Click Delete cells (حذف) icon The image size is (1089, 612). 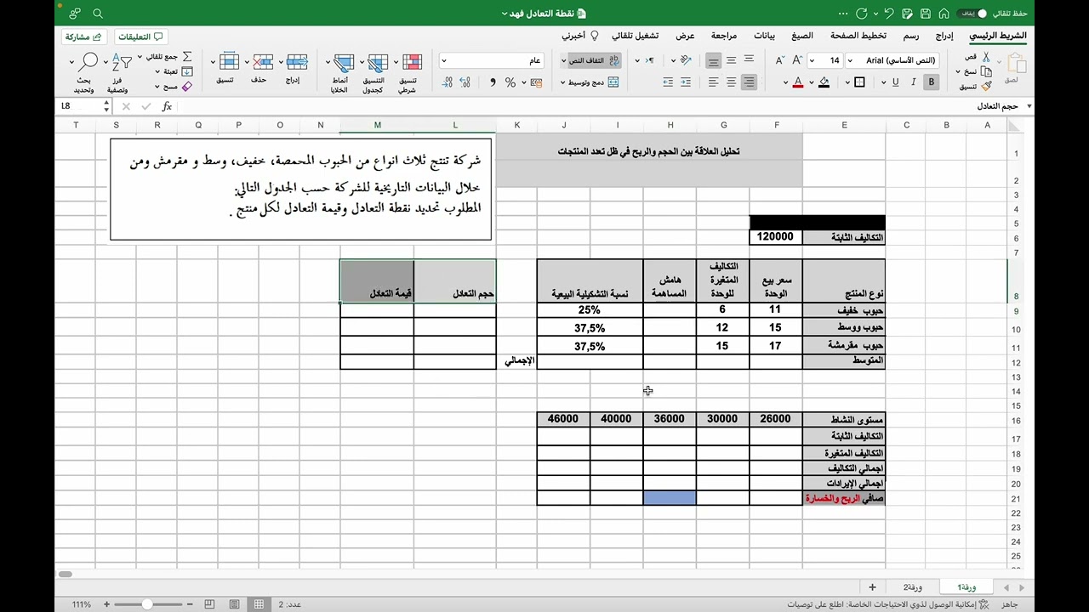(263, 62)
